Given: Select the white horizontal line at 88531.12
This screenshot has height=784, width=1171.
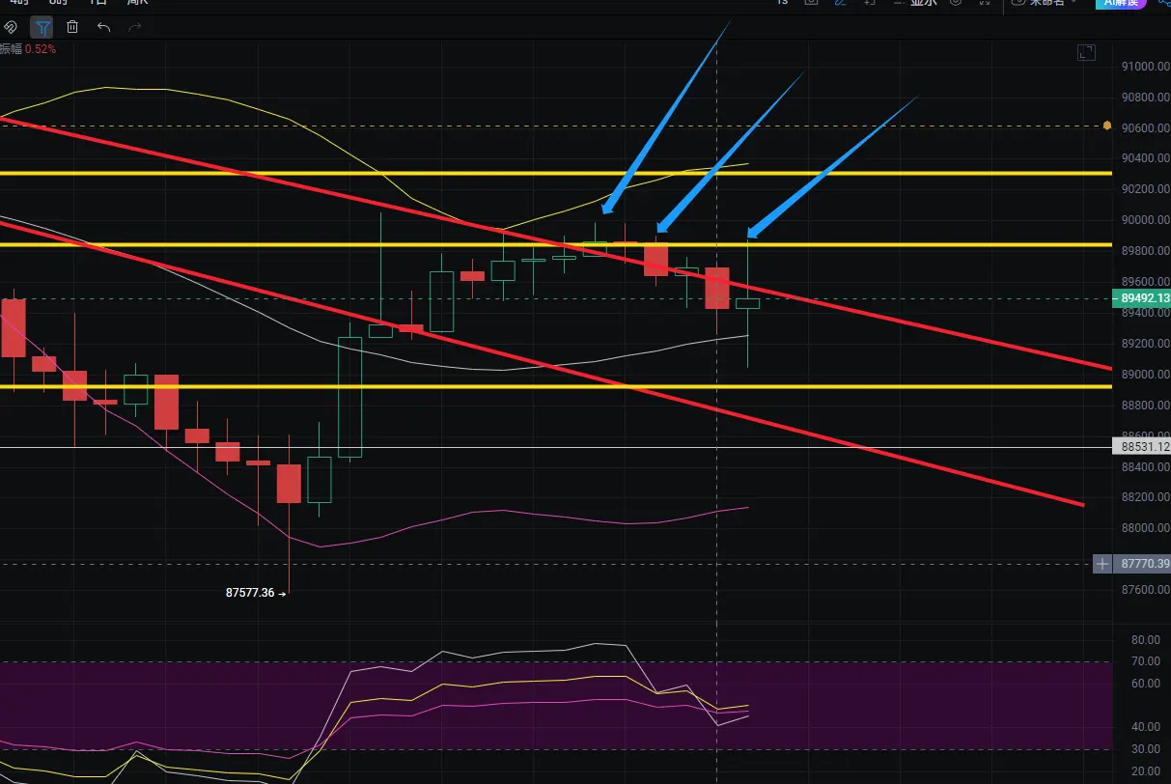Looking at the screenshot, I should tap(555, 447).
